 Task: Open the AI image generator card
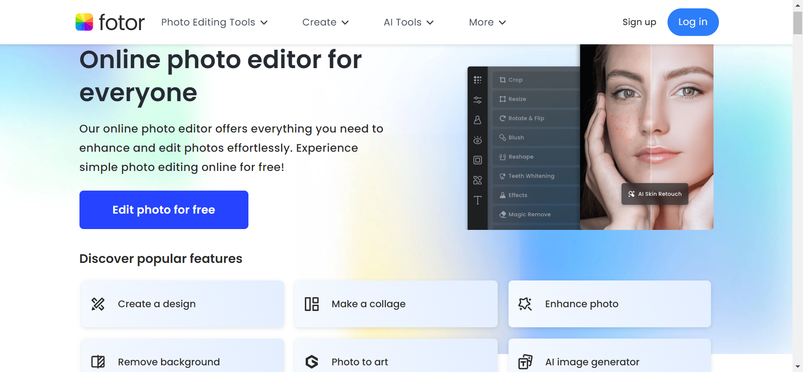[x=610, y=355]
